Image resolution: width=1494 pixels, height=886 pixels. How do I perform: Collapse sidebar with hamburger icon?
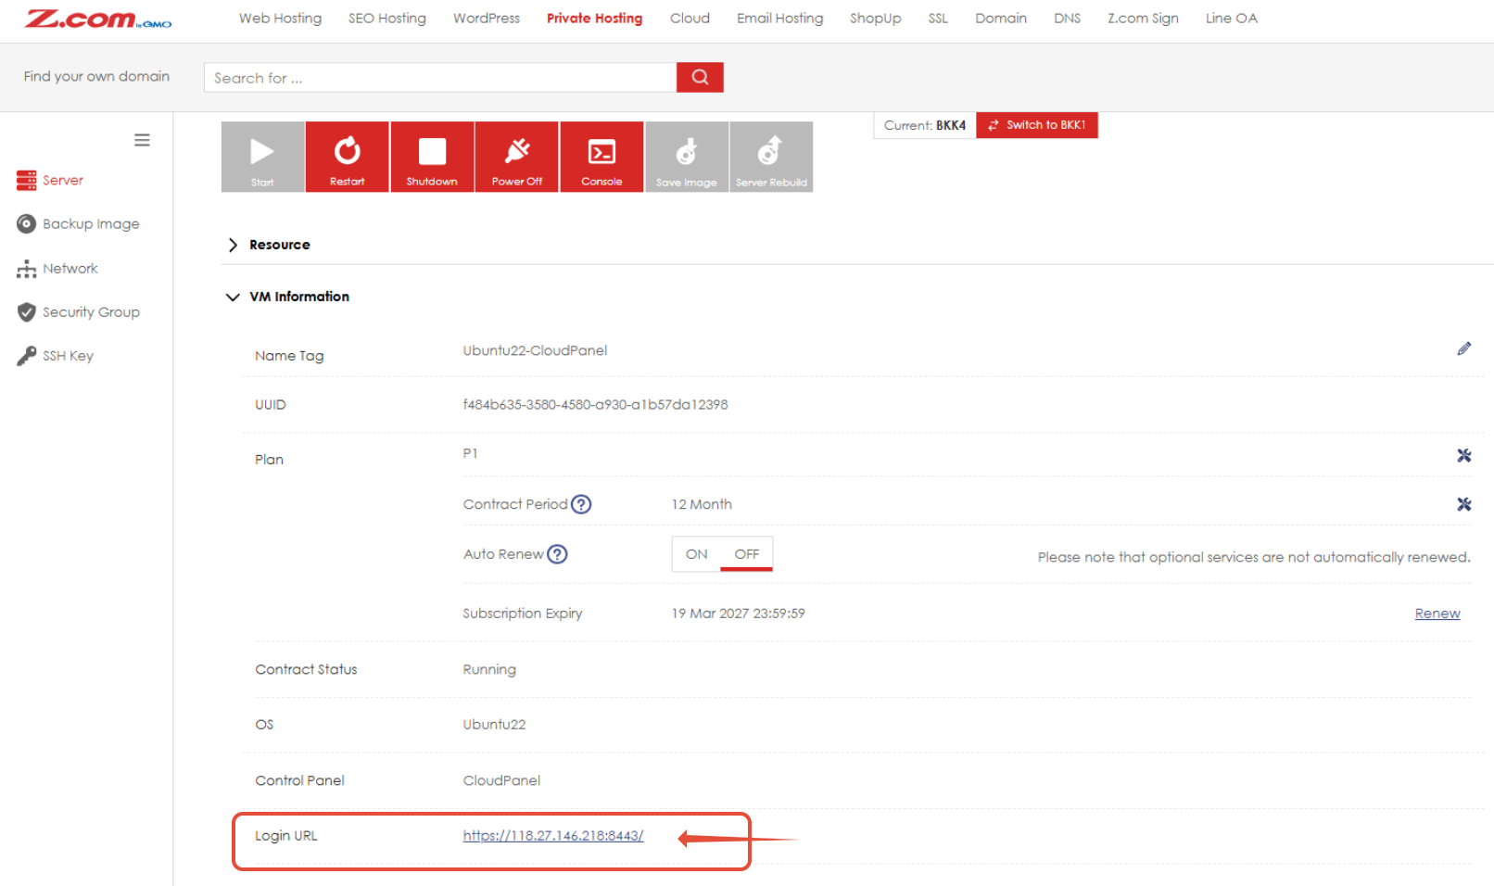pyautogui.click(x=142, y=140)
